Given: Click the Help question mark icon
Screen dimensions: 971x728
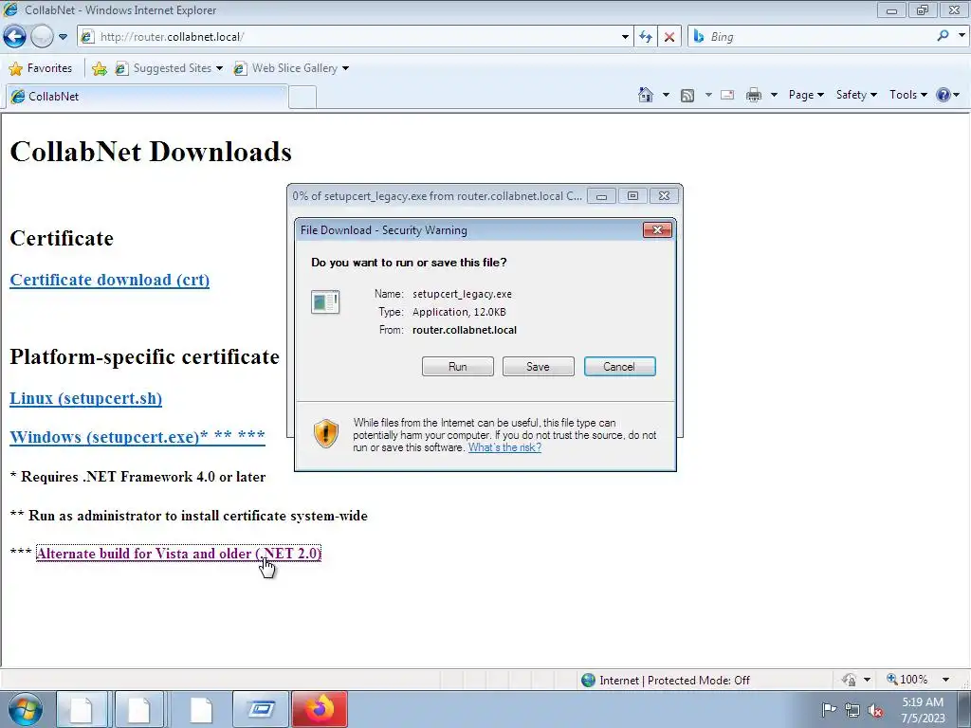Looking at the screenshot, I should click(944, 95).
